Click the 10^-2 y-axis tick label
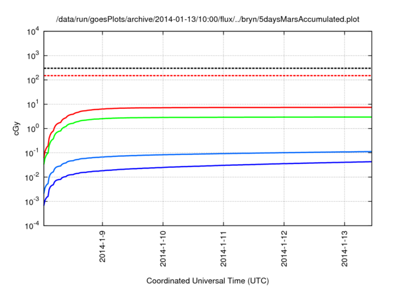 pyautogui.click(x=31, y=177)
